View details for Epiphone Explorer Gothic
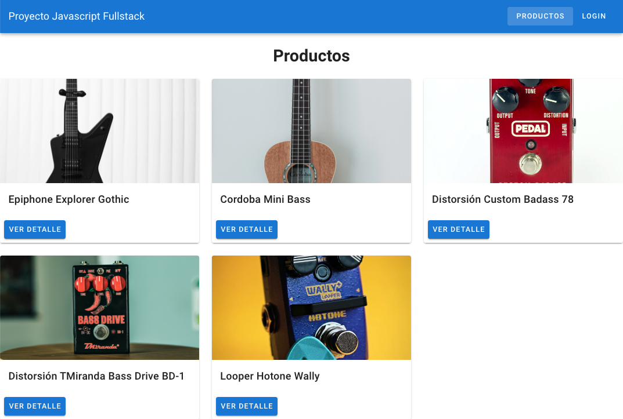This screenshot has height=419, width=623. click(35, 229)
